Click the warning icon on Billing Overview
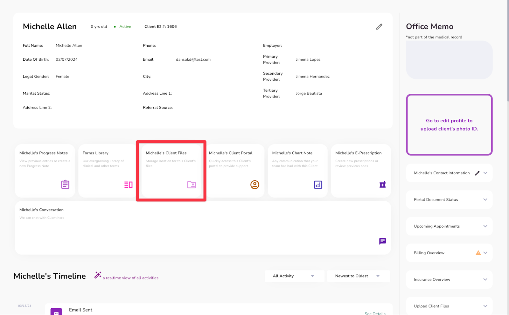This screenshot has height=315, width=509. pos(478,253)
